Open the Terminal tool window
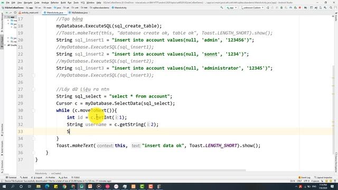The image size is (338, 190). (11, 177)
